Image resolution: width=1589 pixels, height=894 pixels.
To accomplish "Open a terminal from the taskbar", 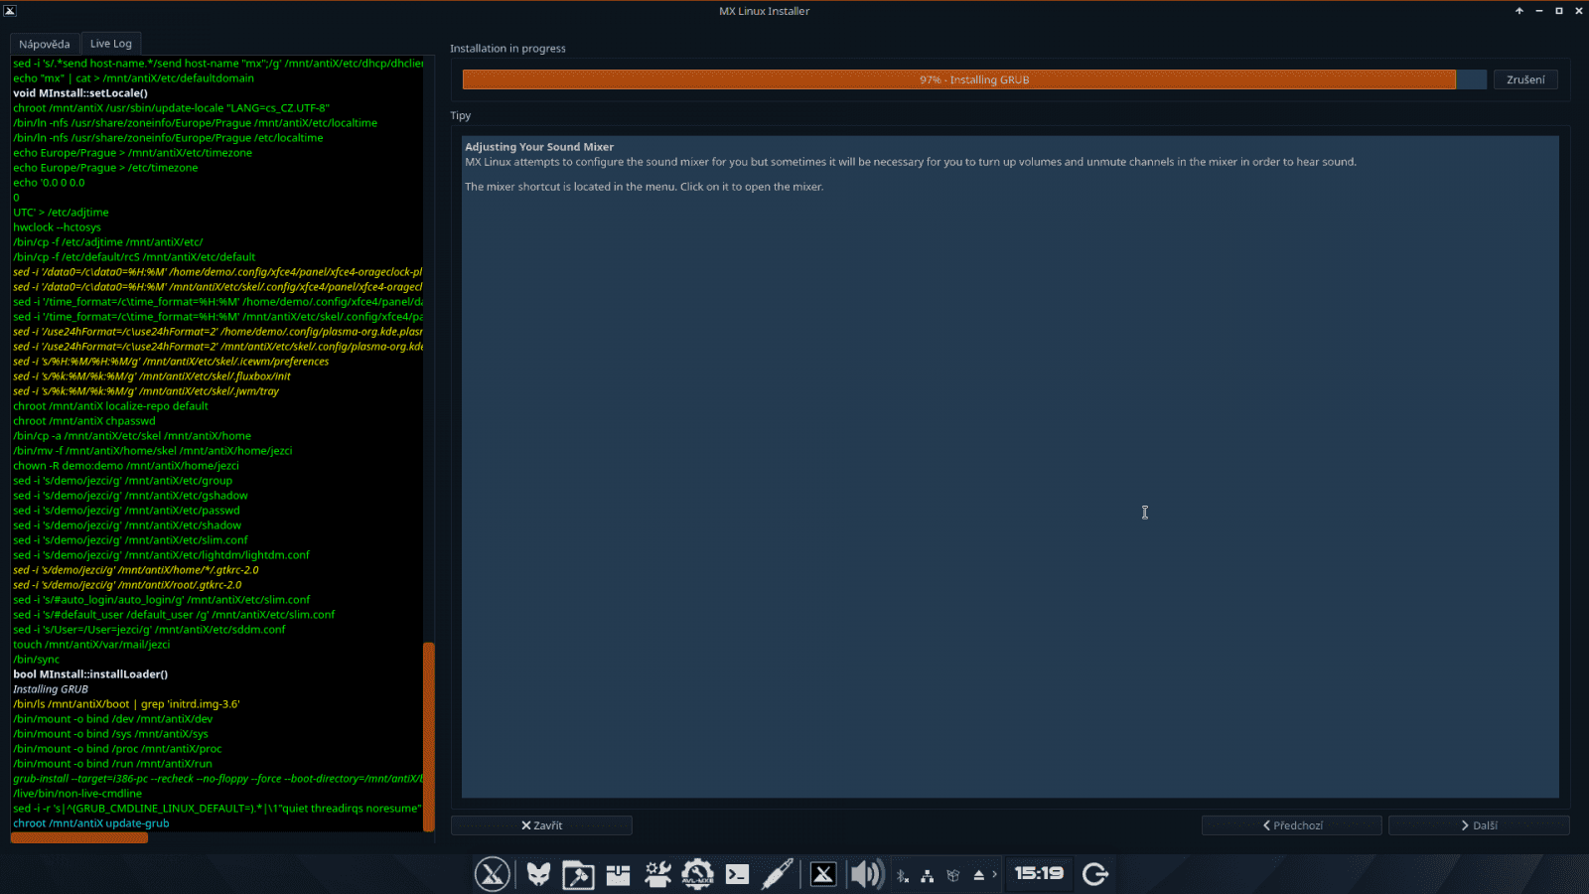I will (737, 874).
